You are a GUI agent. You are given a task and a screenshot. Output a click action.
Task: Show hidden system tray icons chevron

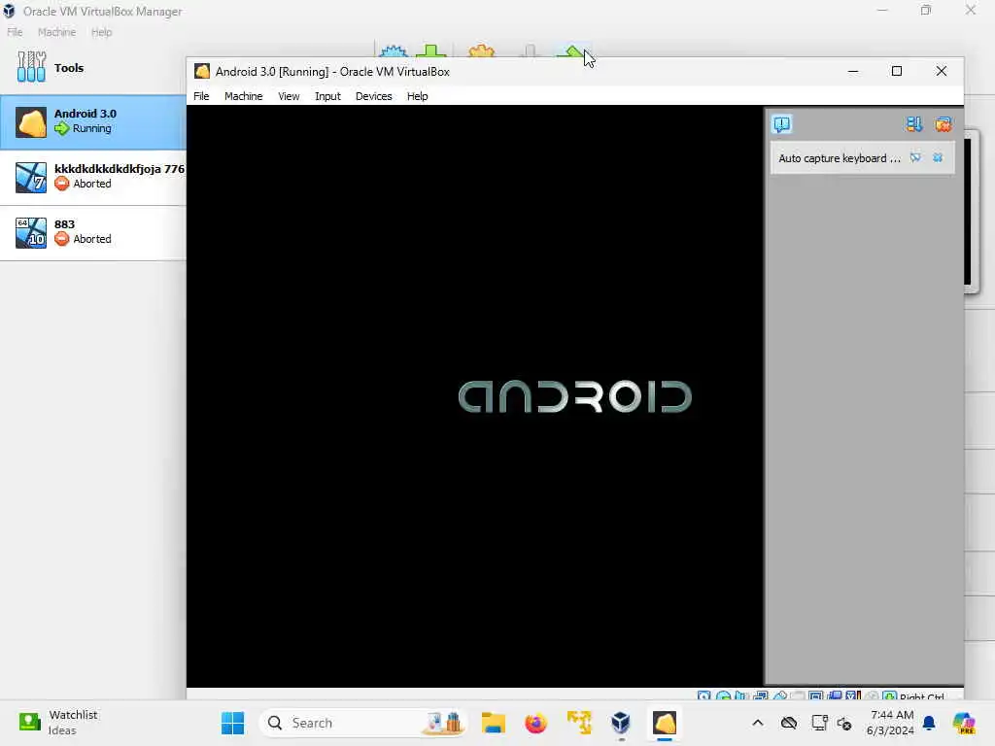pyautogui.click(x=758, y=723)
